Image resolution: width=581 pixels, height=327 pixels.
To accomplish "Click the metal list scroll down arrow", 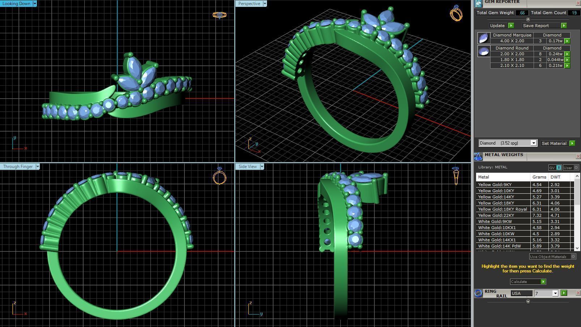I will coord(577,248).
